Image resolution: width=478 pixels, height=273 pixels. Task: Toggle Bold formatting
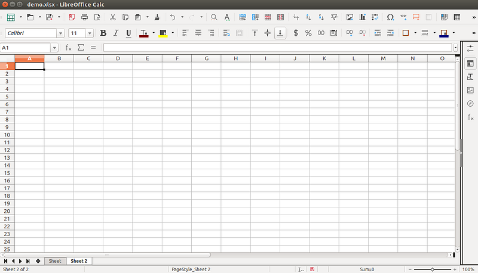pyautogui.click(x=103, y=33)
